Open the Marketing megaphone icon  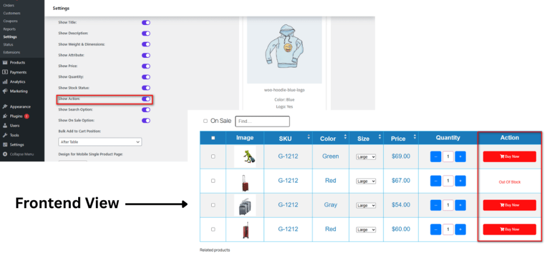5,91
